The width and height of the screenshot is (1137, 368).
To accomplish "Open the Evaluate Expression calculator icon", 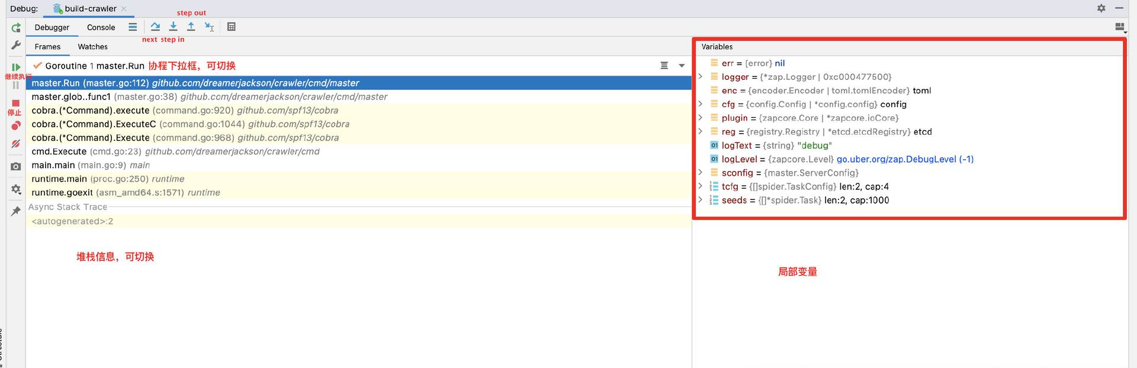I will point(232,27).
